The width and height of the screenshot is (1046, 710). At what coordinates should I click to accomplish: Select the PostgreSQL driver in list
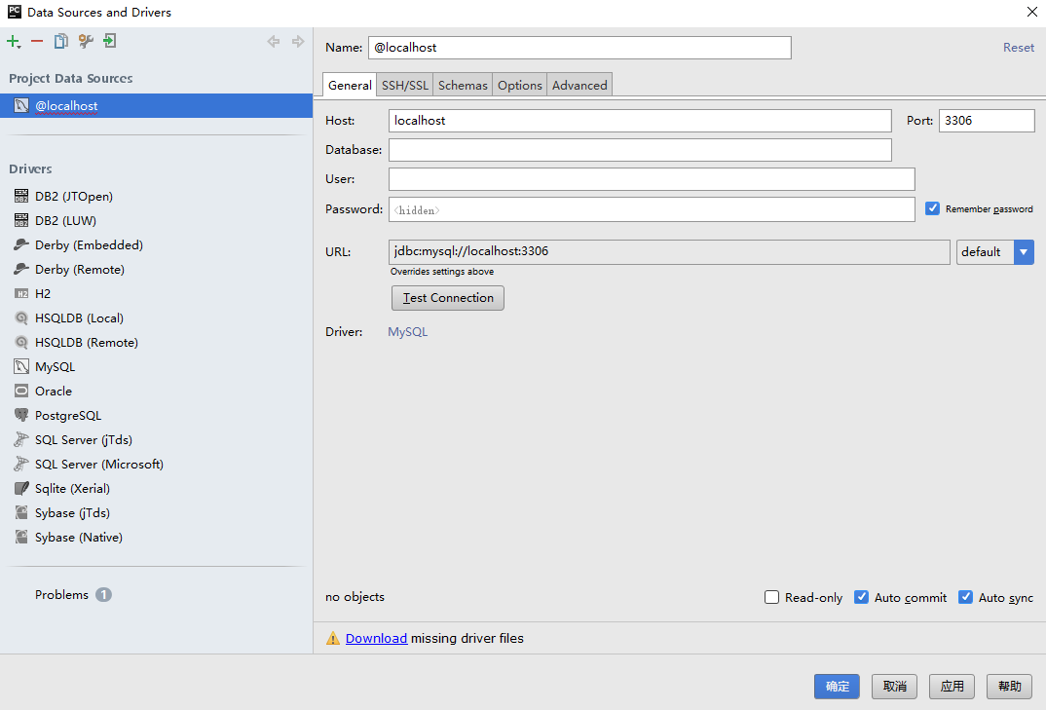pyautogui.click(x=68, y=416)
